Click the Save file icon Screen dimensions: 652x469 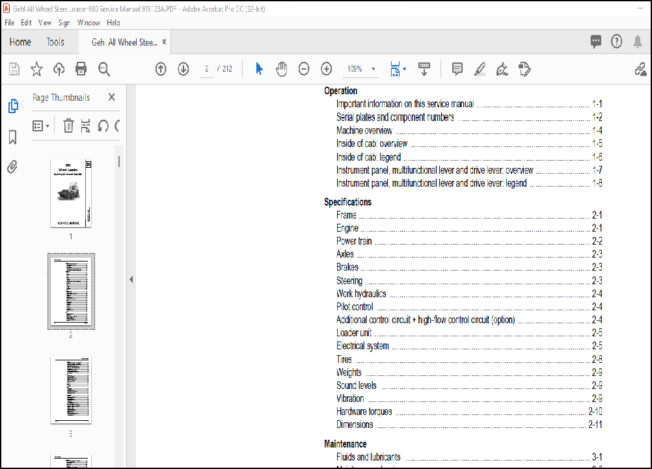coord(14,69)
